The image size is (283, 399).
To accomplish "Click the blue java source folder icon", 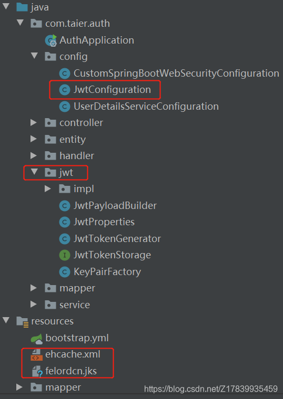I will click(22, 7).
